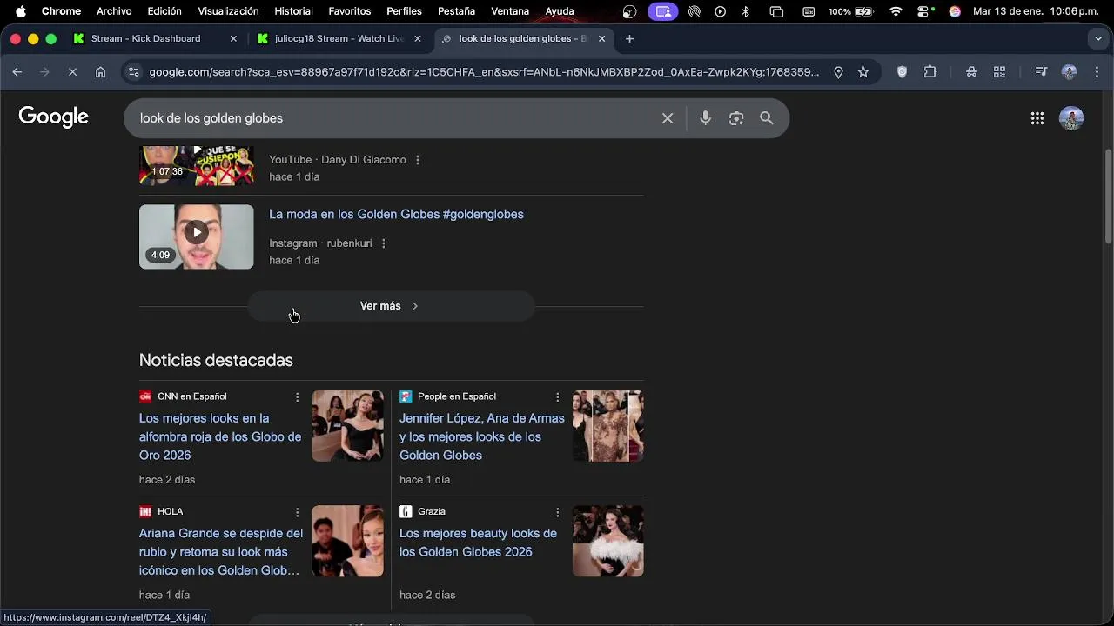View site information icon in address bar
Image resolution: width=1114 pixels, height=626 pixels.
133,72
